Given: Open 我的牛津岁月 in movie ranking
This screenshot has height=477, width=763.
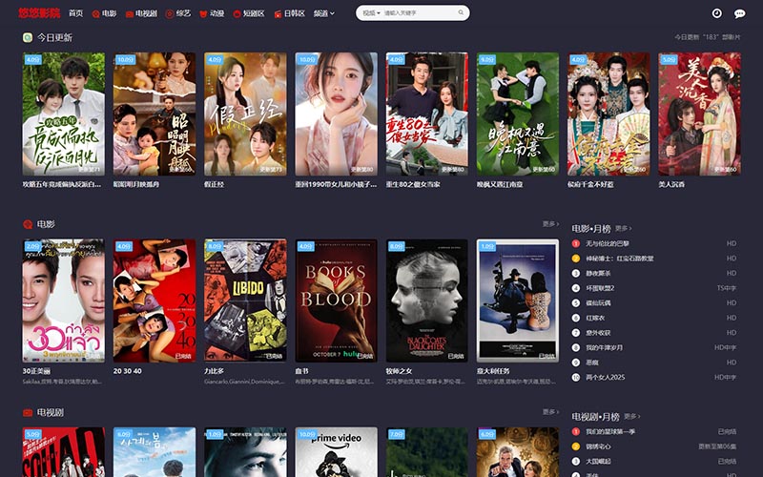Looking at the screenshot, I should coord(604,347).
